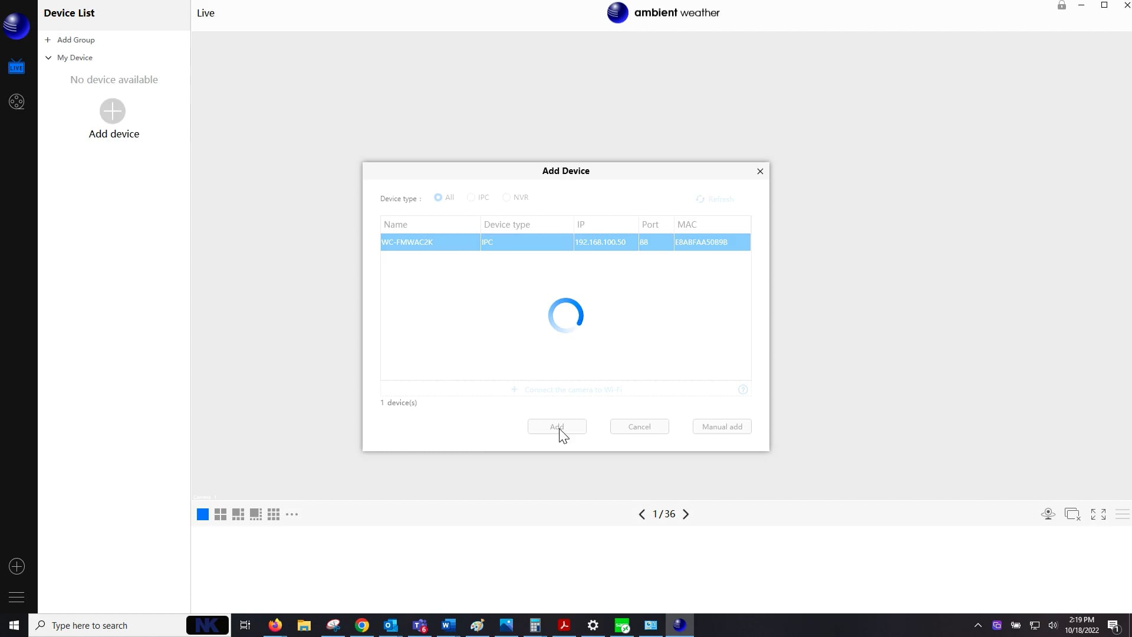1132x637 pixels.
Task: Select the NVR device type radio
Action: click(506, 198)
